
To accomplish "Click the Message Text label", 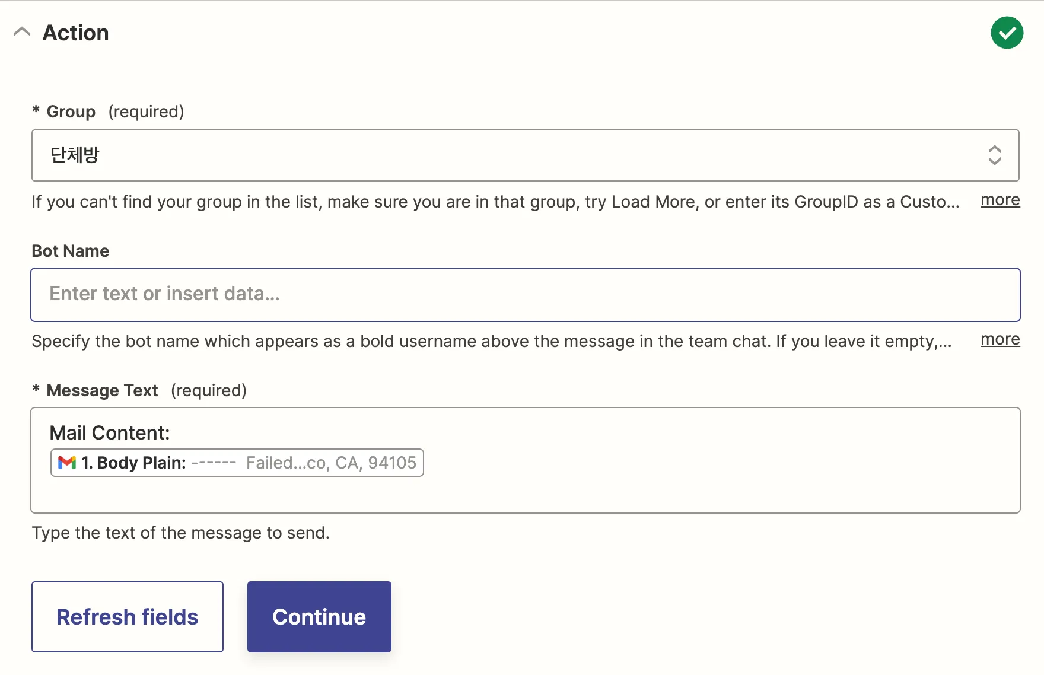I will point(102,390).
